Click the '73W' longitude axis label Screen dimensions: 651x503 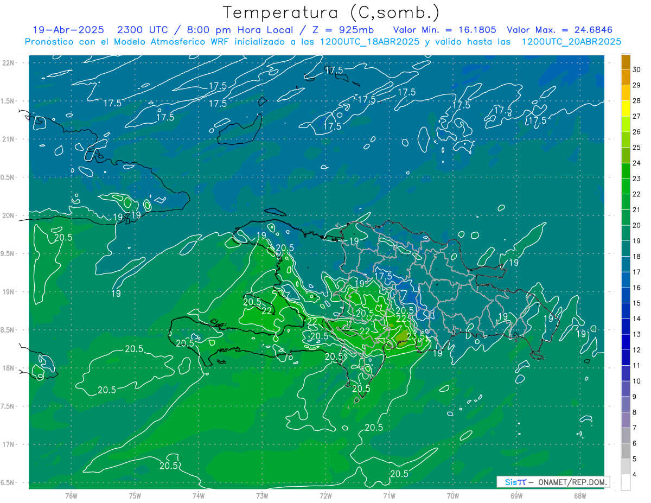tap(262, 495)
